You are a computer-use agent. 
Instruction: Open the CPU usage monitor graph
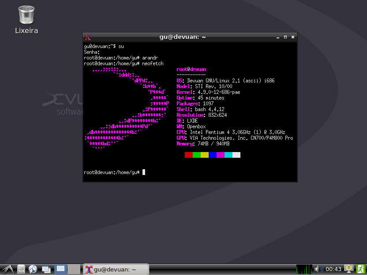(304, 269)
